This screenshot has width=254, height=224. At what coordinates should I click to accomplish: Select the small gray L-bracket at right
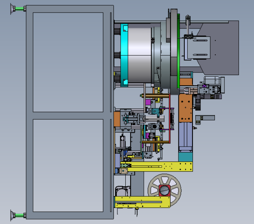205,120
